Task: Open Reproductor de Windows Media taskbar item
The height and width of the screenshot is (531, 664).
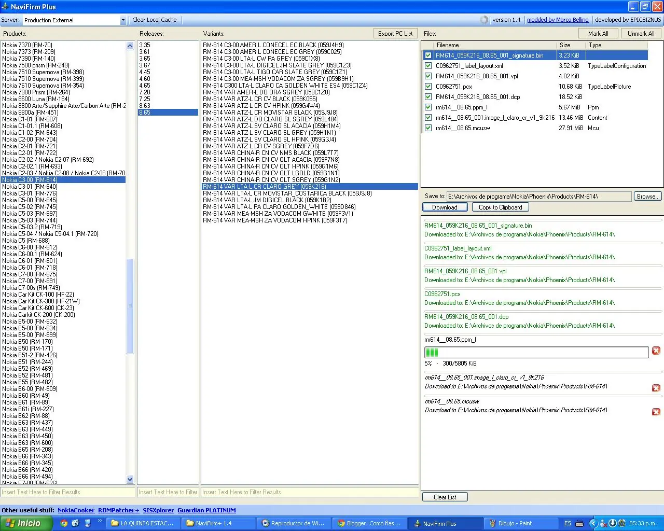Action: click(294, 523)
